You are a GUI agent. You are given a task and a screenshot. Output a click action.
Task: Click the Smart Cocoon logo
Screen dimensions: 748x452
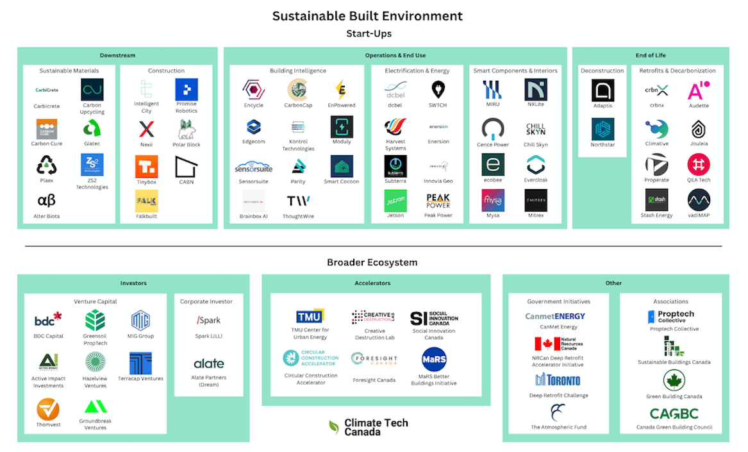point(342,166)
